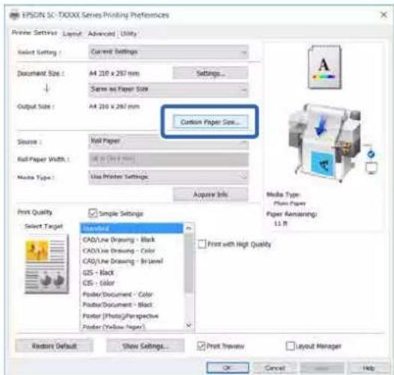The height and width of the screenshot is (375, 394).
Task: Switch to the Printer Settings tab
Action: (x=34, y=33)
